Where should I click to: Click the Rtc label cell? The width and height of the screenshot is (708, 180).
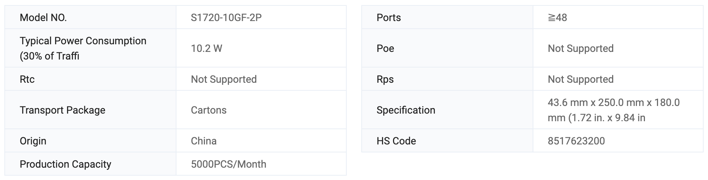coord(90,79)
